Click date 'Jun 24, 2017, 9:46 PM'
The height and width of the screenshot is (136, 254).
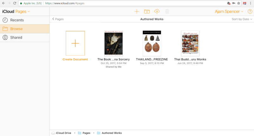click(190, 63)
